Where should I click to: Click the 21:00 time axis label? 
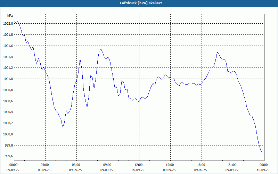[232, 165]
